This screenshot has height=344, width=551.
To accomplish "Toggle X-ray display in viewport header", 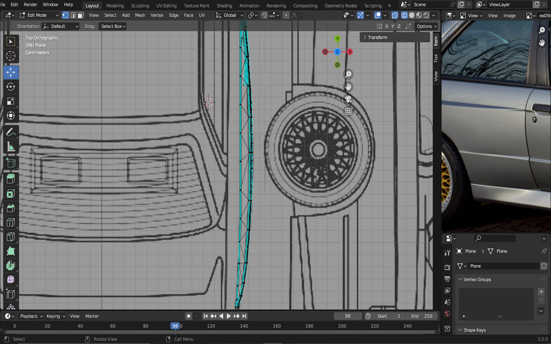I will (395, 15).
